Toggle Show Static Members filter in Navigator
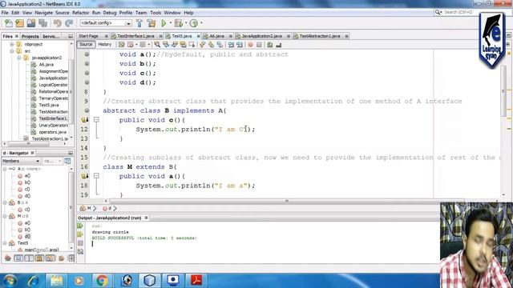This screenshot has height=288, width=513. tap(29, 258)
